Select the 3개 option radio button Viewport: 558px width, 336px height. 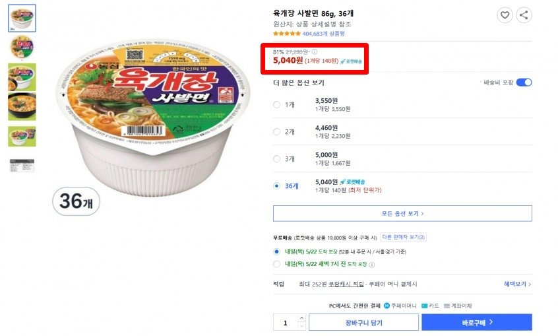(x=277, y=158)
